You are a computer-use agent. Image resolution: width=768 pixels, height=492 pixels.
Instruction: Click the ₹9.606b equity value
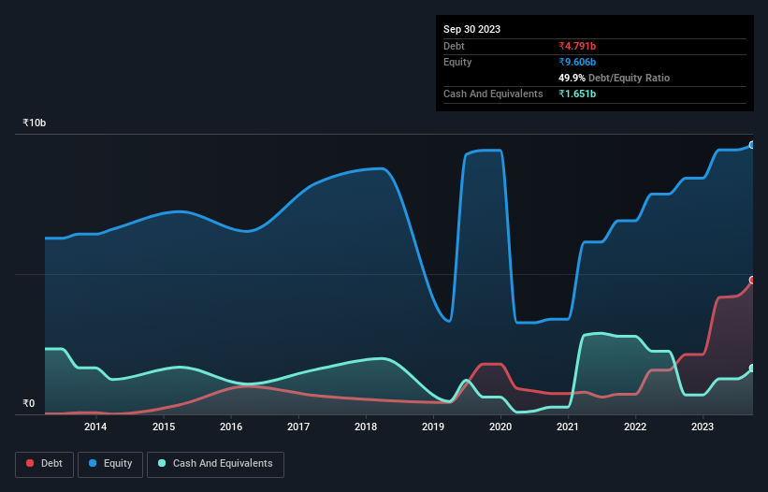pyautogui.click(x=577, y=62)
